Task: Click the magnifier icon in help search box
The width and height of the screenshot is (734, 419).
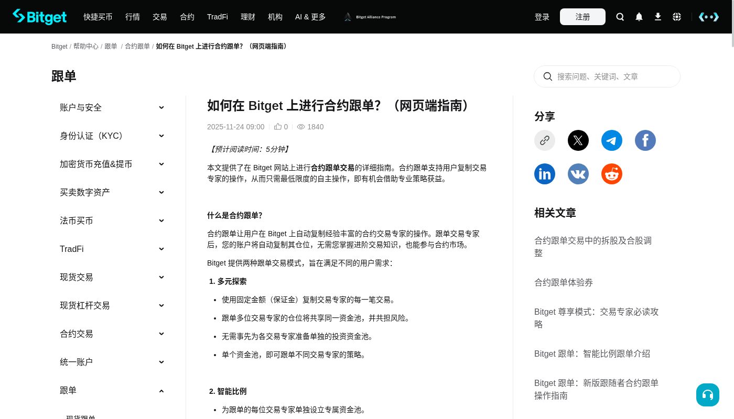Action: [548, 76]
